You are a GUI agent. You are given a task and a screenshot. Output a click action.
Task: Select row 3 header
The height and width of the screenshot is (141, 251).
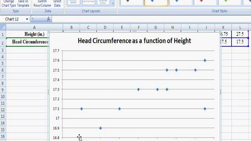[x=3, y=50]
